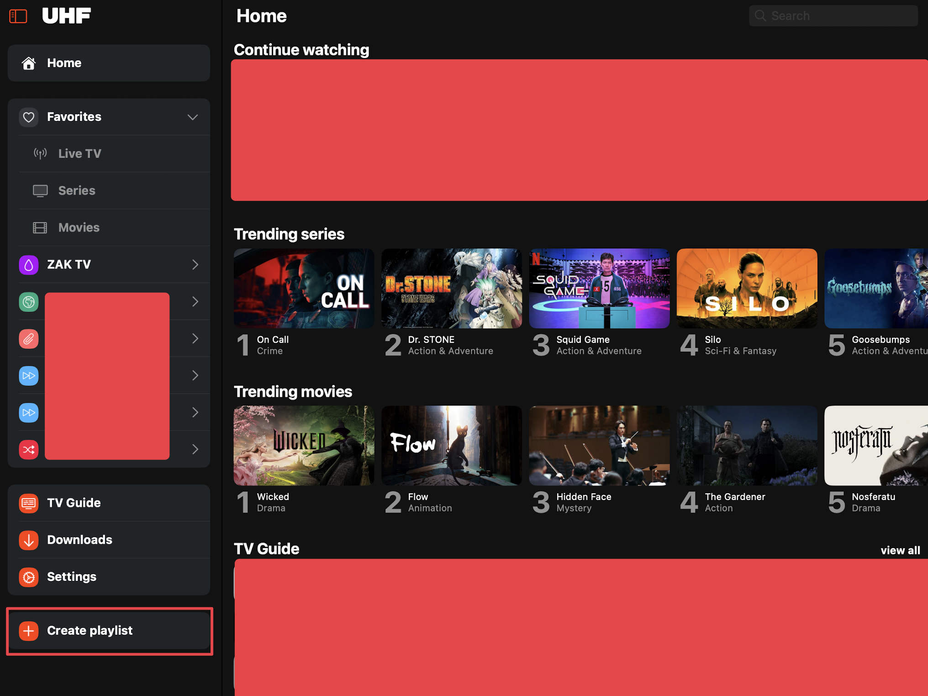Open the Live TV favorites

pos(79,154)
